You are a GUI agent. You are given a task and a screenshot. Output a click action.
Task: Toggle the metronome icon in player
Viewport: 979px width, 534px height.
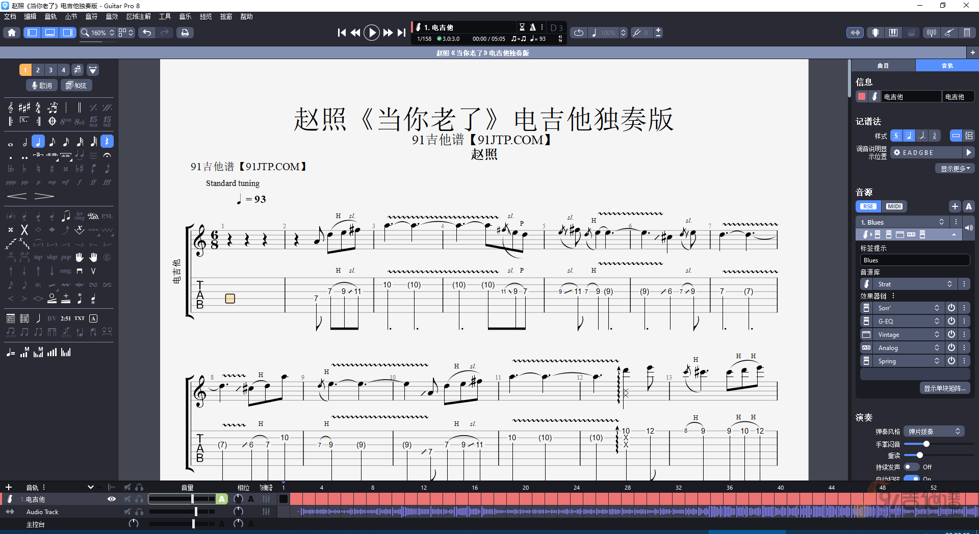(x=532, y=27)
